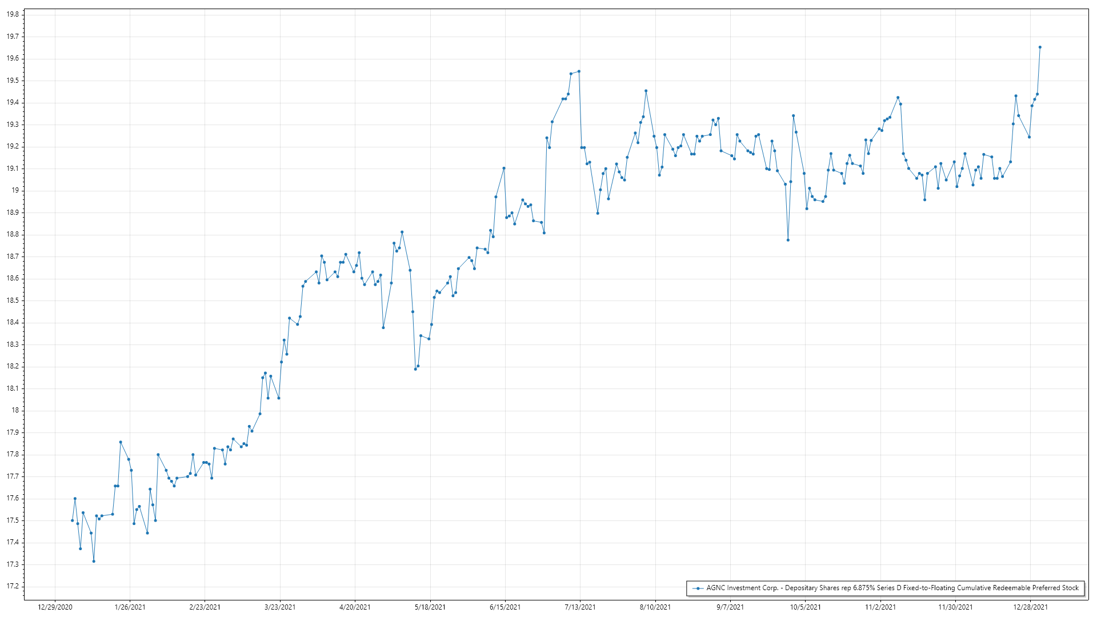Select the 11/2/2021 x-axis date label
Image resolution: width=1097 pixels, height=617 pixels.
click(880, 607)
